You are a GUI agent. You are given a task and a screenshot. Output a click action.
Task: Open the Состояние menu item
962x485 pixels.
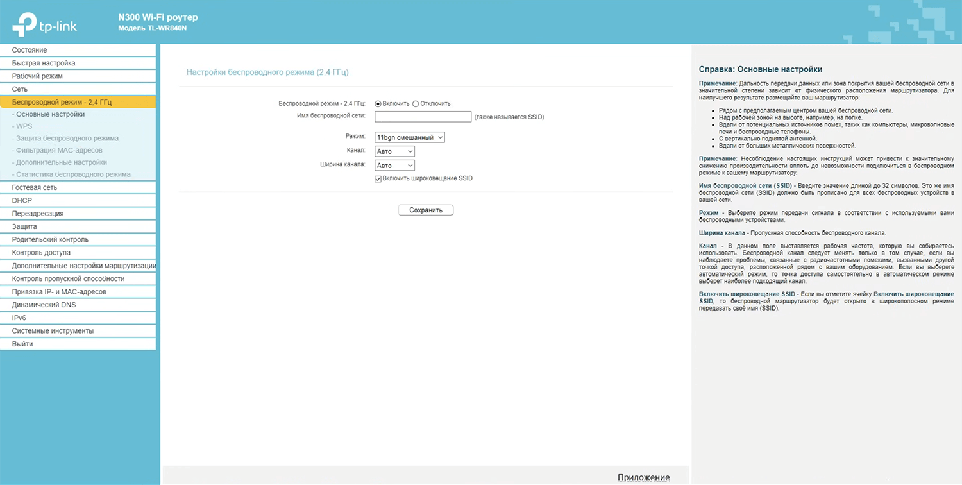coord(30,50)
